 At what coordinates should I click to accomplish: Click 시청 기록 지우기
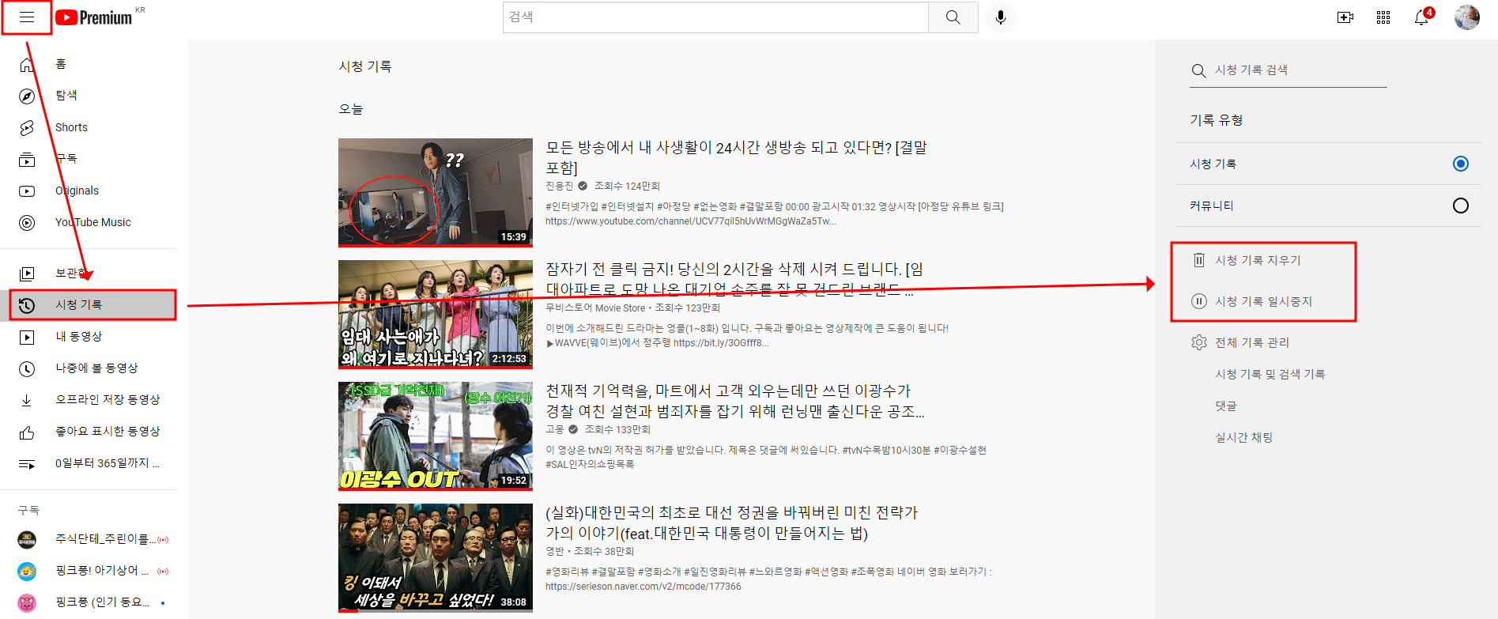(x=1258, y=260)
